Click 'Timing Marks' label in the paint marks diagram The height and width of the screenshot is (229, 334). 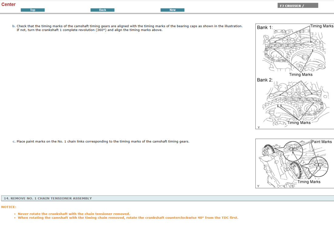point(309,182)
